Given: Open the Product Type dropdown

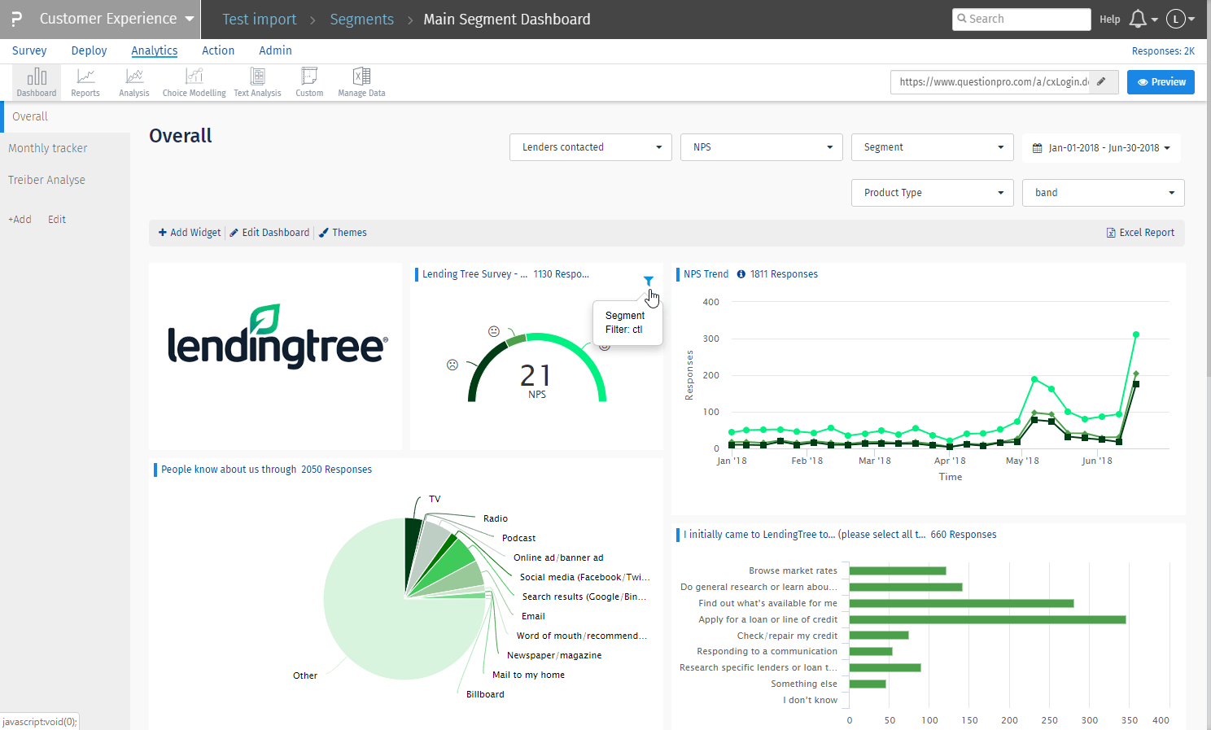Looking at the screenshot, I should click(932, 193).
